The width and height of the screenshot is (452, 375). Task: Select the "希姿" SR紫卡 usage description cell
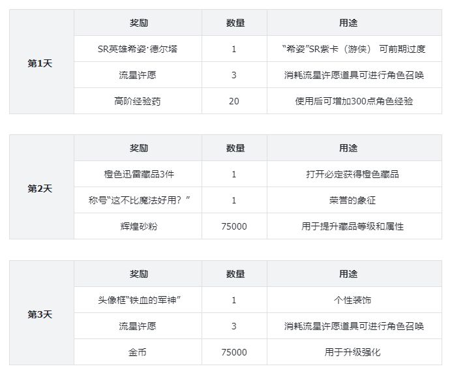coord(352,49)
